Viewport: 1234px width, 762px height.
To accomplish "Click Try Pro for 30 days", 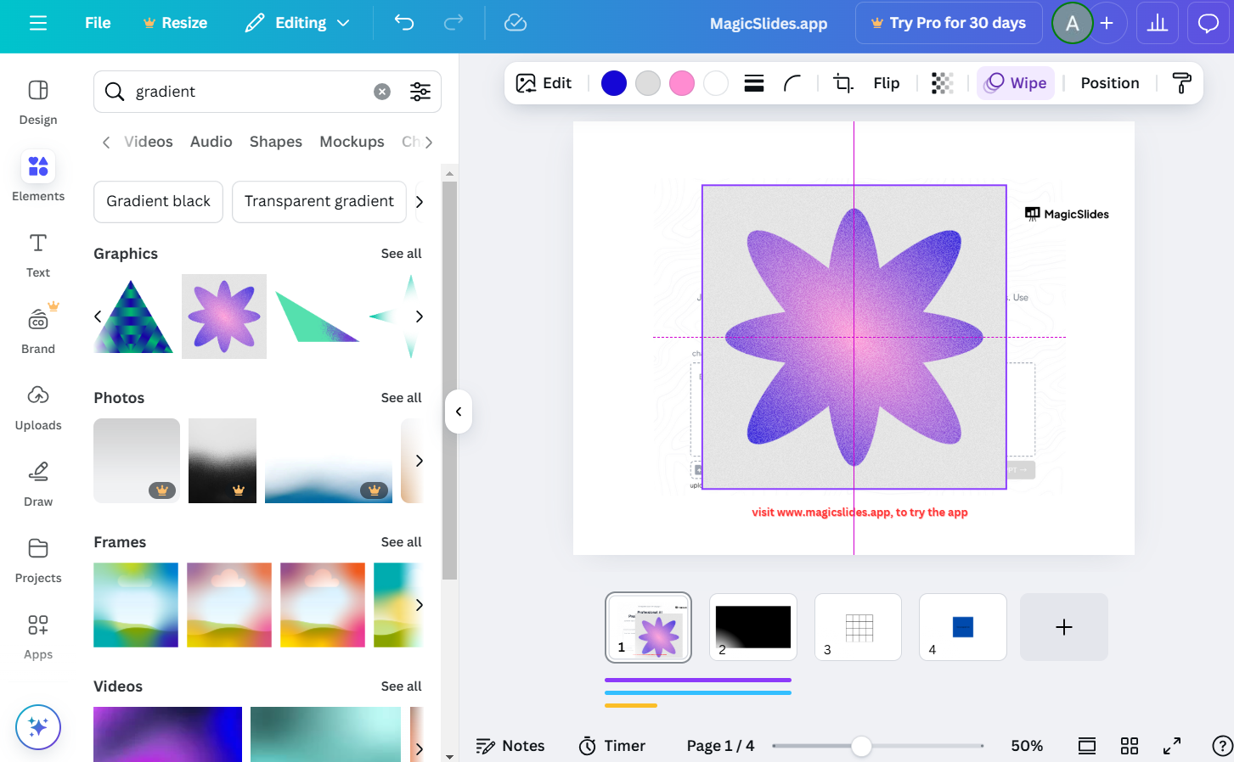I will pos(949,23).
